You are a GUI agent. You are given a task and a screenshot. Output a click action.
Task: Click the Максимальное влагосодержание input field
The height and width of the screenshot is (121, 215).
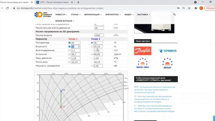(99, 28)
